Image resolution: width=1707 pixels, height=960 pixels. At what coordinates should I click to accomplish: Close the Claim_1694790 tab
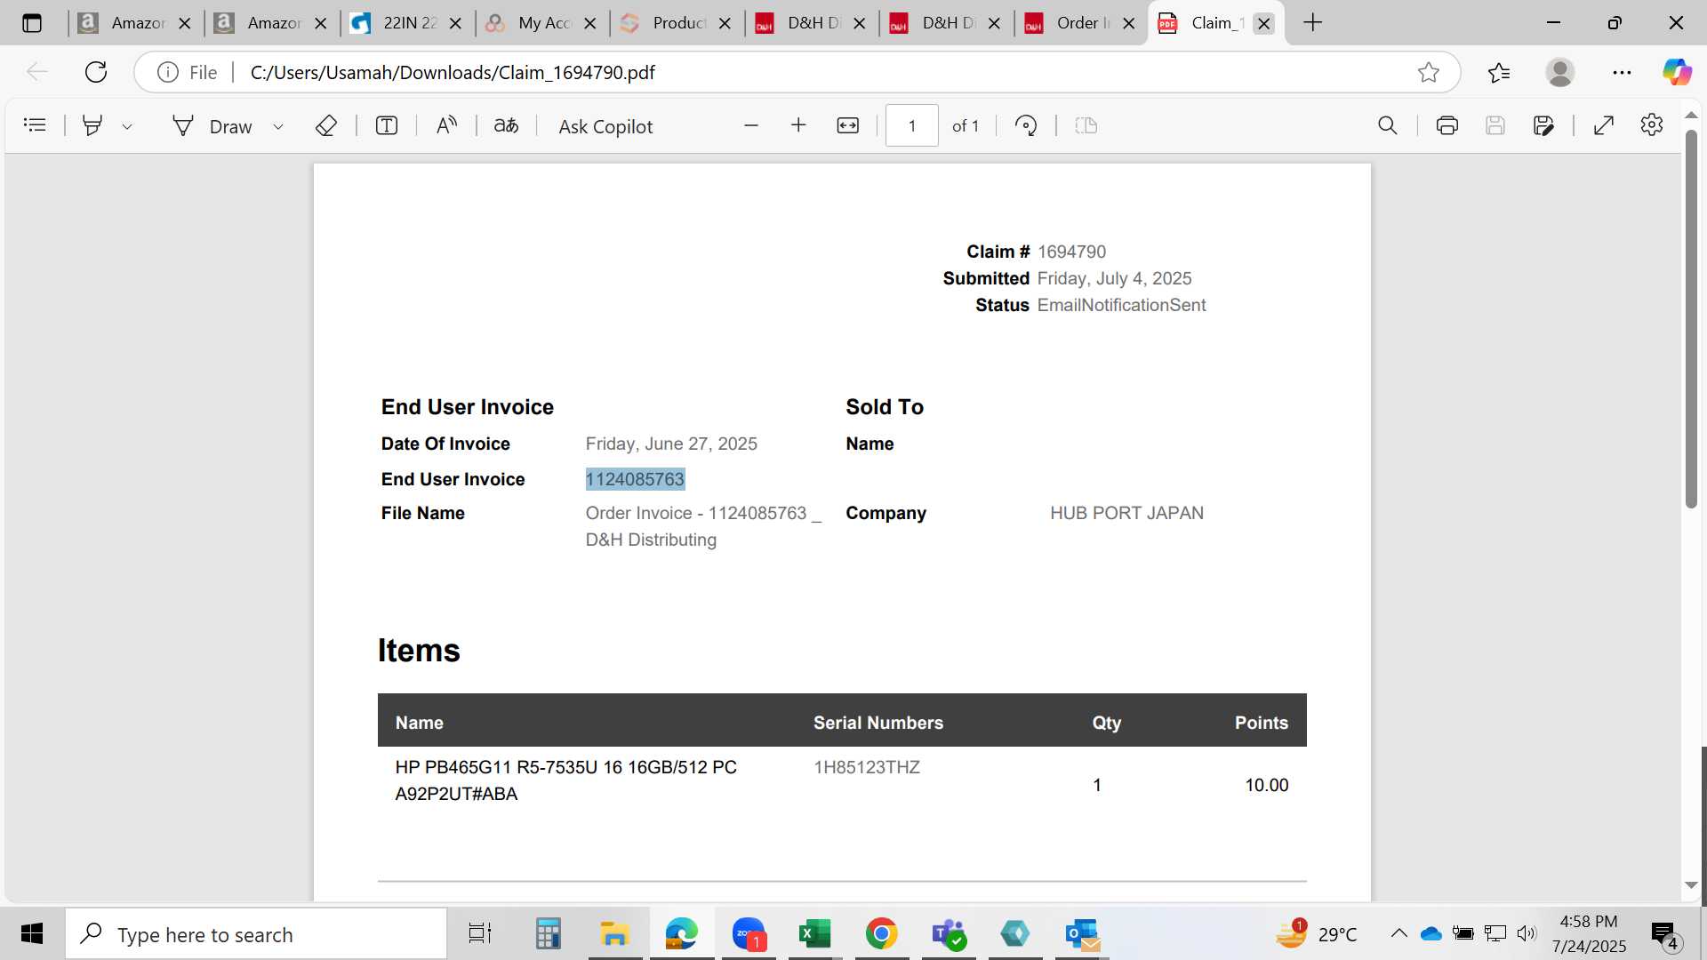click(x=1263, y=24)
